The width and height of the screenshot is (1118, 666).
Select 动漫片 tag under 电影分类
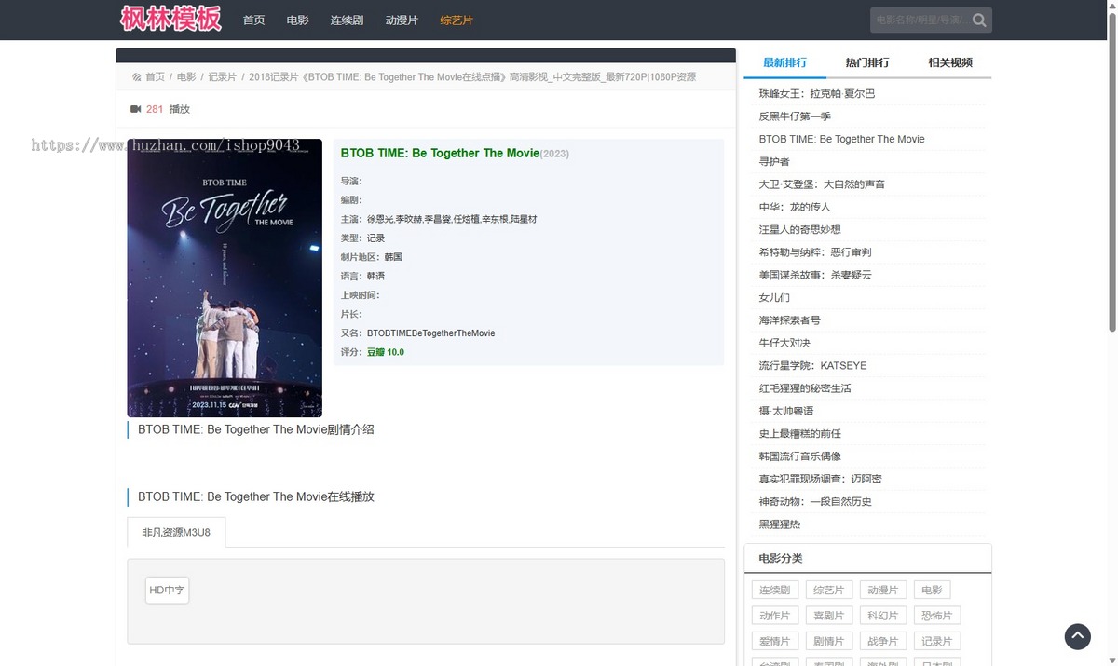tap(882, 590)
